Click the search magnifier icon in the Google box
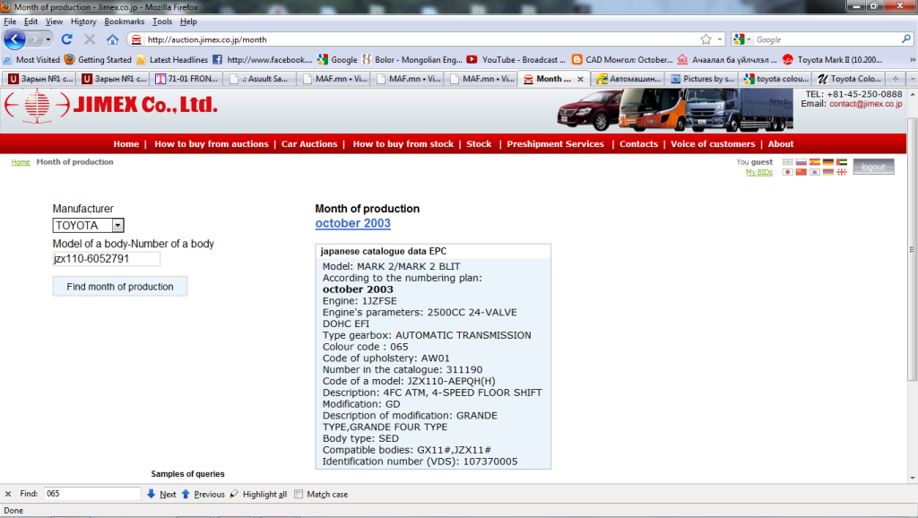Screen dimensions: 918x518 click(x=905, y=39)
